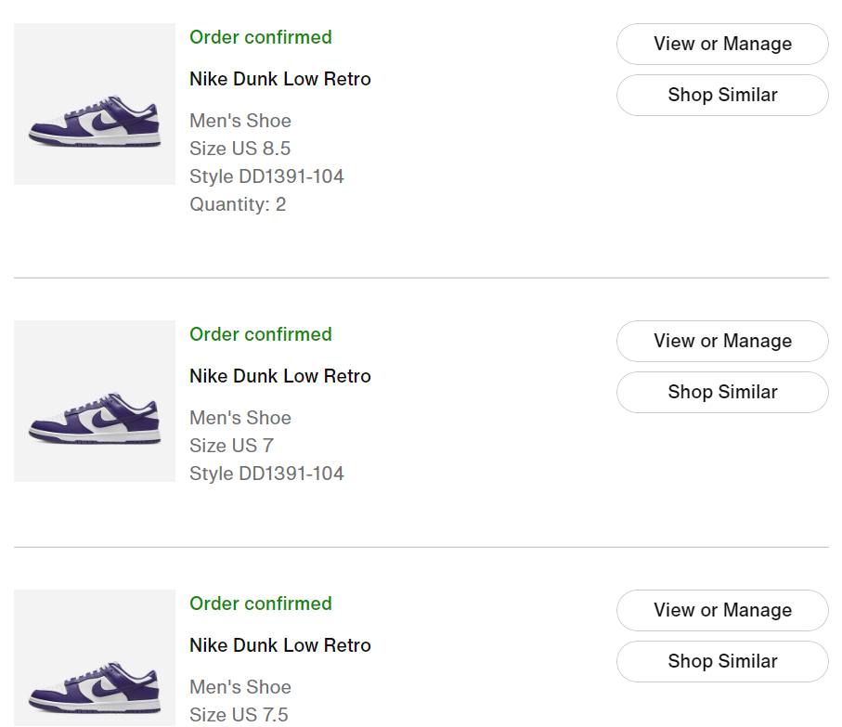Select Nike Dunk Low Retro title, size 7.5 order
The height and width of the screenshot is (727, 842).
(x=280, y=645)
